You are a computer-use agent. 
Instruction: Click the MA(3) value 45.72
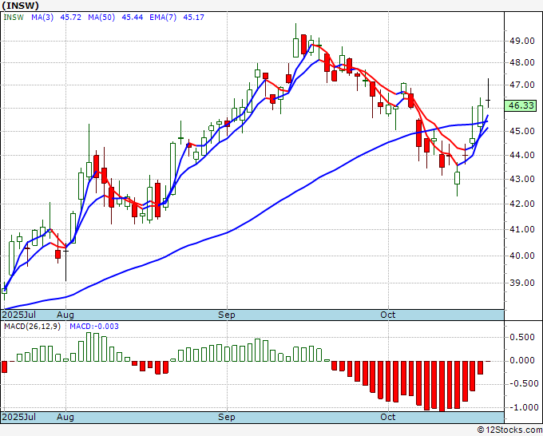click(70, 18)
